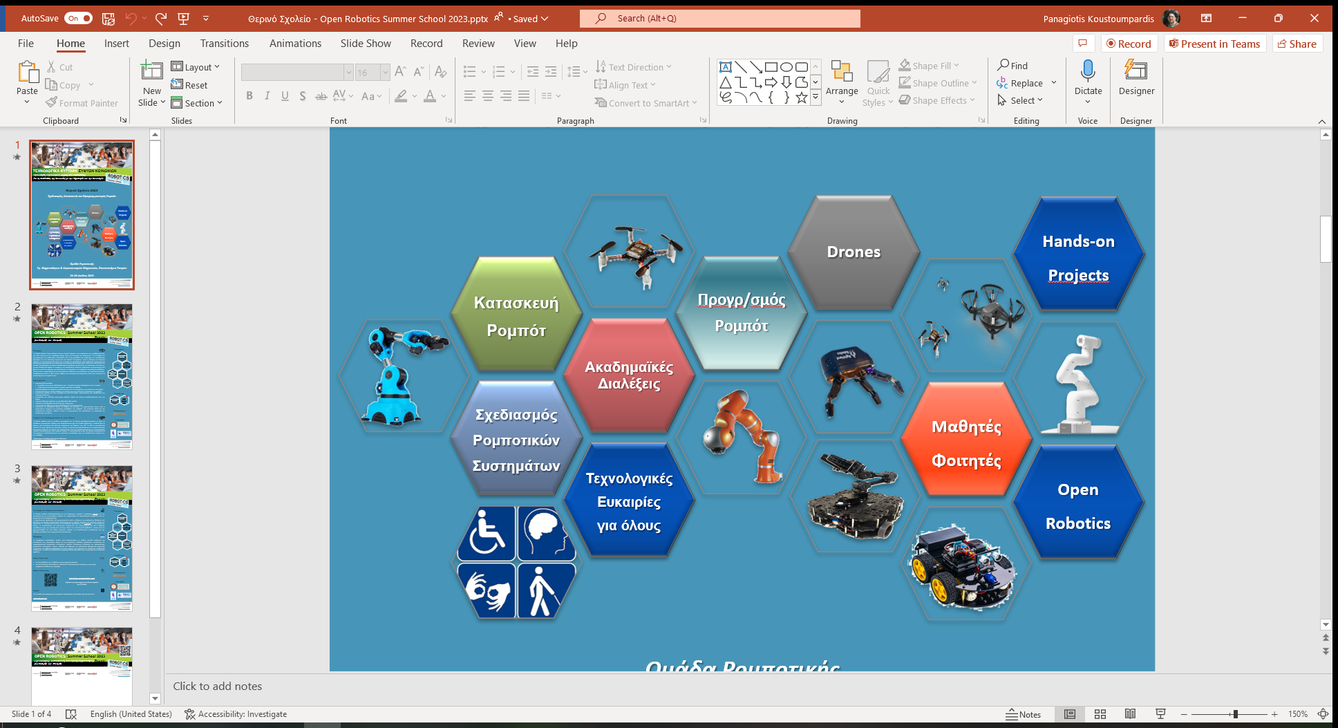
Task: Click the spell check status icon
Action: pos(70,714)
